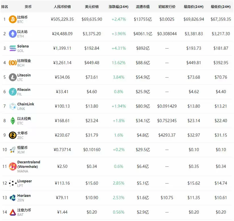Click the ChainLink logo icon
The image size is (234, 221).
(x=12, y=106)
